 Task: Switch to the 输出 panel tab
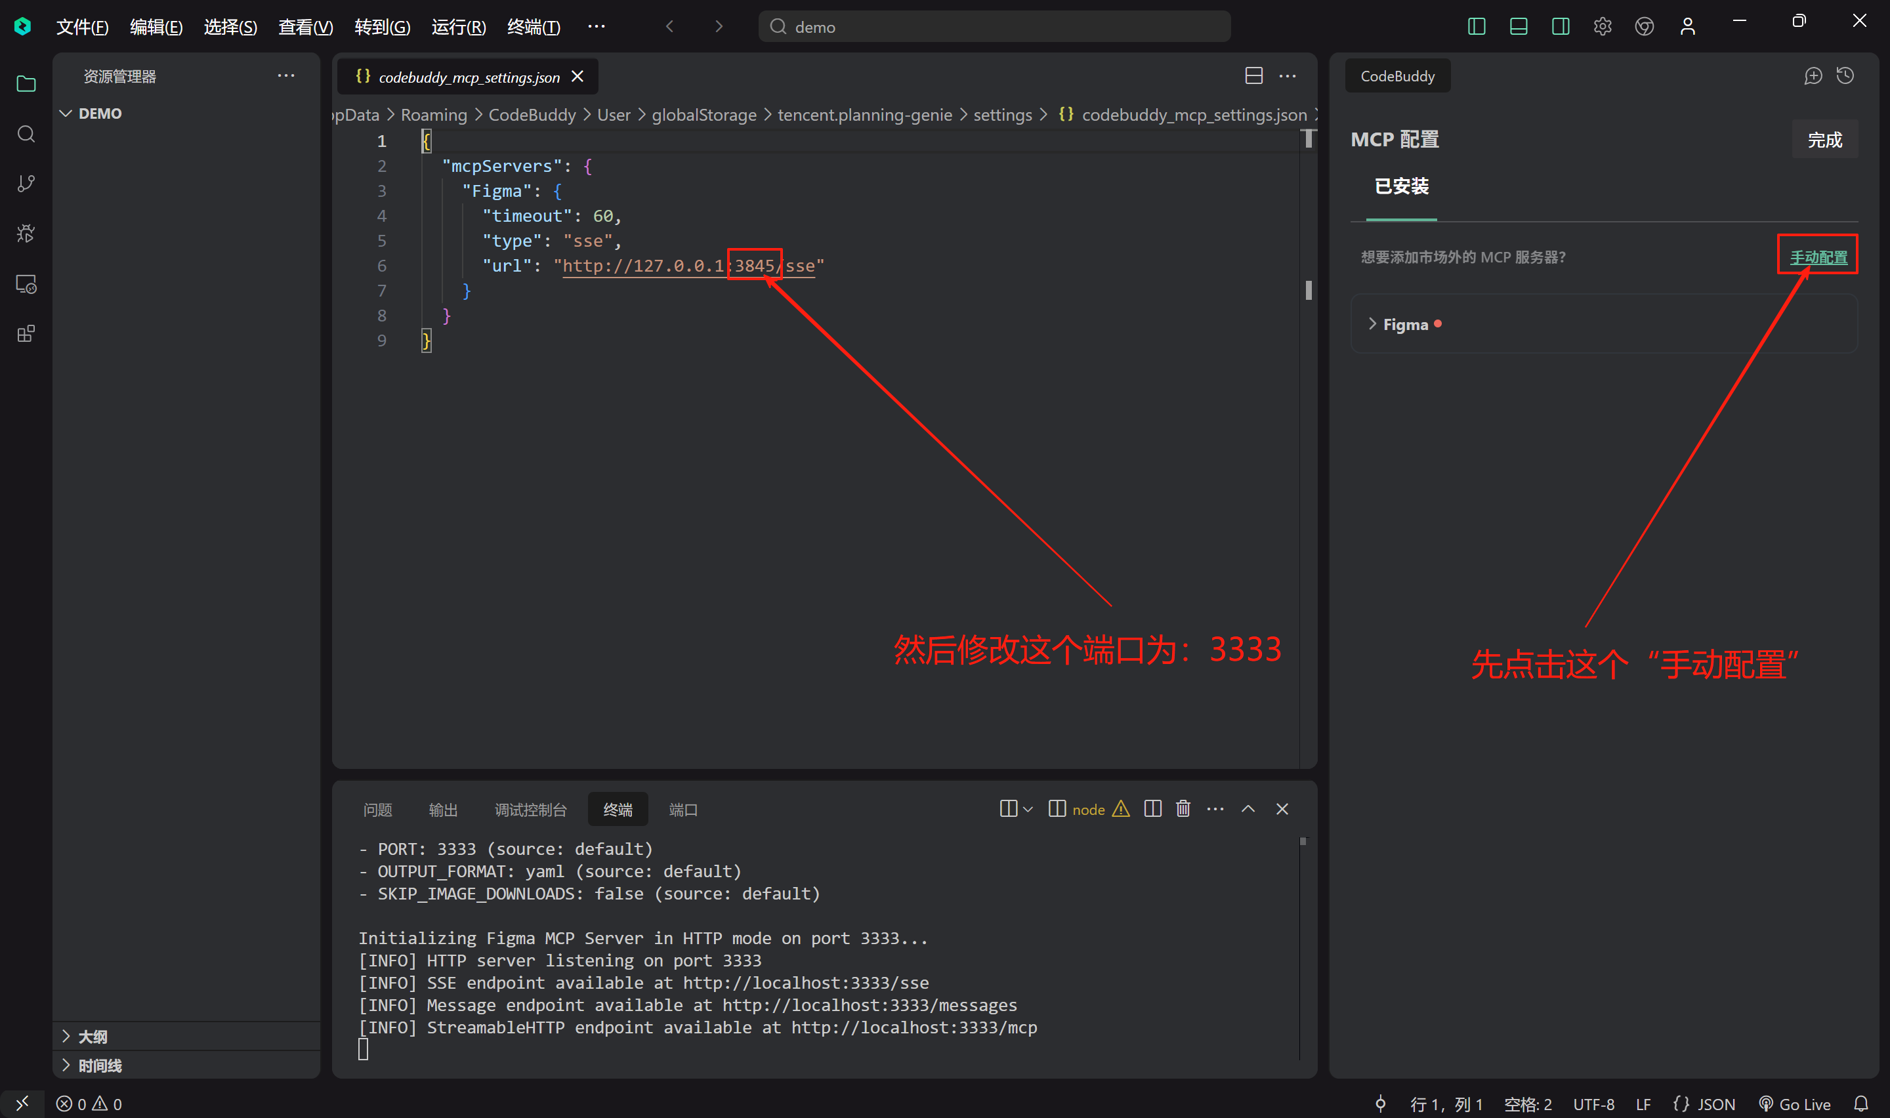(x=443, y=809)
